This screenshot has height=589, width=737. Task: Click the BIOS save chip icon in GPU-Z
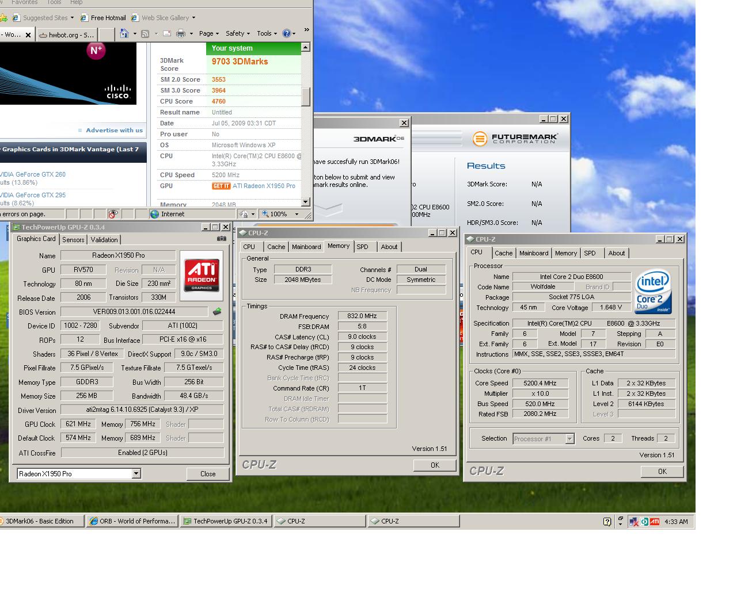click(x=217, y=312)
